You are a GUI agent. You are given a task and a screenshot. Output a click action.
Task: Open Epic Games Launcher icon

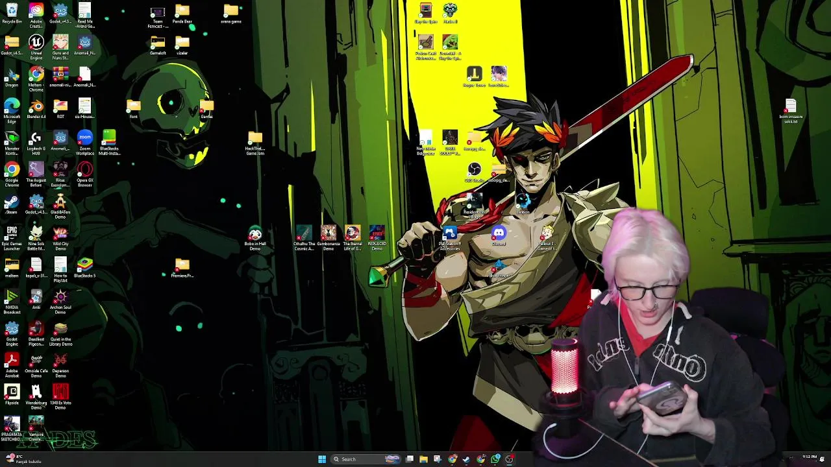pyautogui.click(x=12, y=238)
